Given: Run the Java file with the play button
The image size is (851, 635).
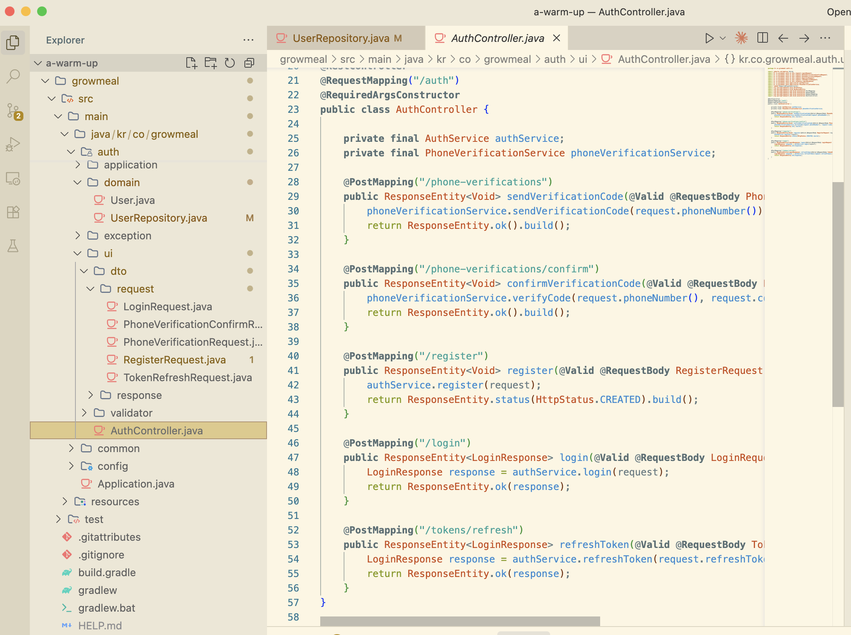Looking at the screenshot, I should [709, 38].
